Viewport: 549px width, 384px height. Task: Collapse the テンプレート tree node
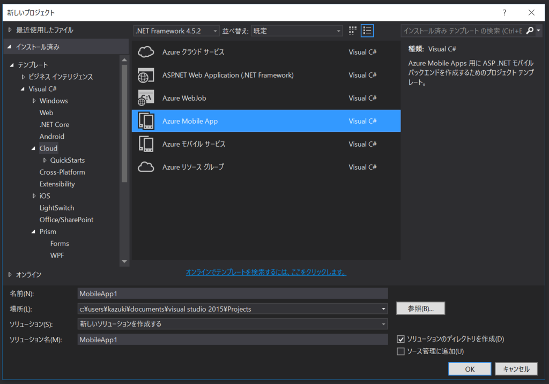click(x=12, y=65)
